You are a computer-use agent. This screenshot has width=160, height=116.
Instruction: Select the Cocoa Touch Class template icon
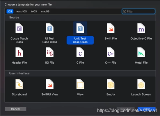coord(19,28)
